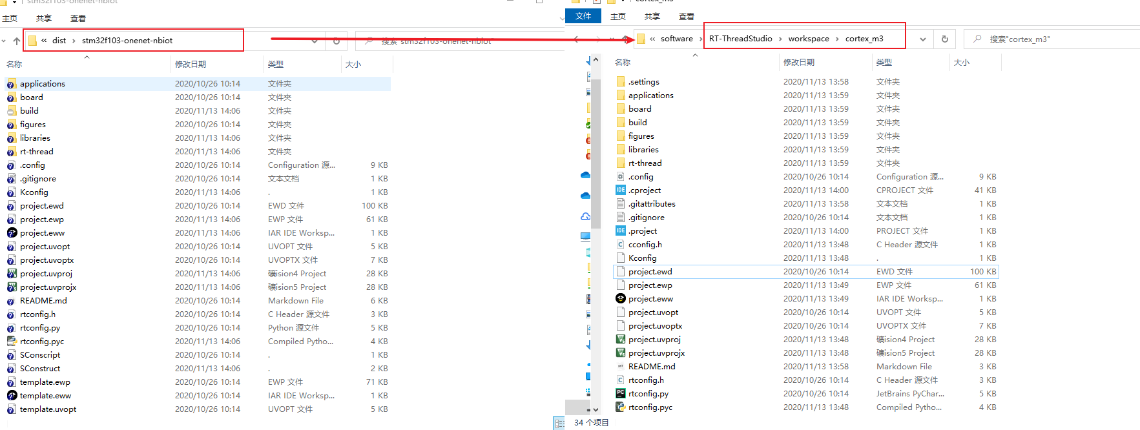Select the .cproject IDE file icon
Screen dimensions: 1140x430
click(x=620, y=190)
